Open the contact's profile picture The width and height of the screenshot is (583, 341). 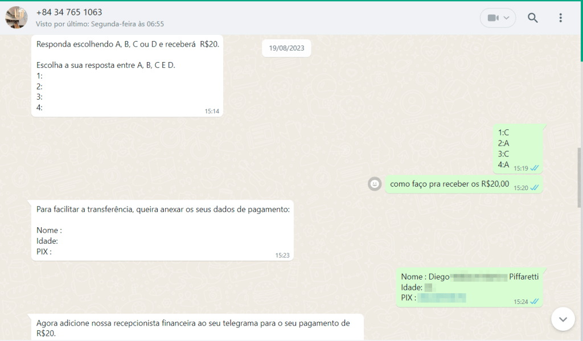click(x=17, y=18)
